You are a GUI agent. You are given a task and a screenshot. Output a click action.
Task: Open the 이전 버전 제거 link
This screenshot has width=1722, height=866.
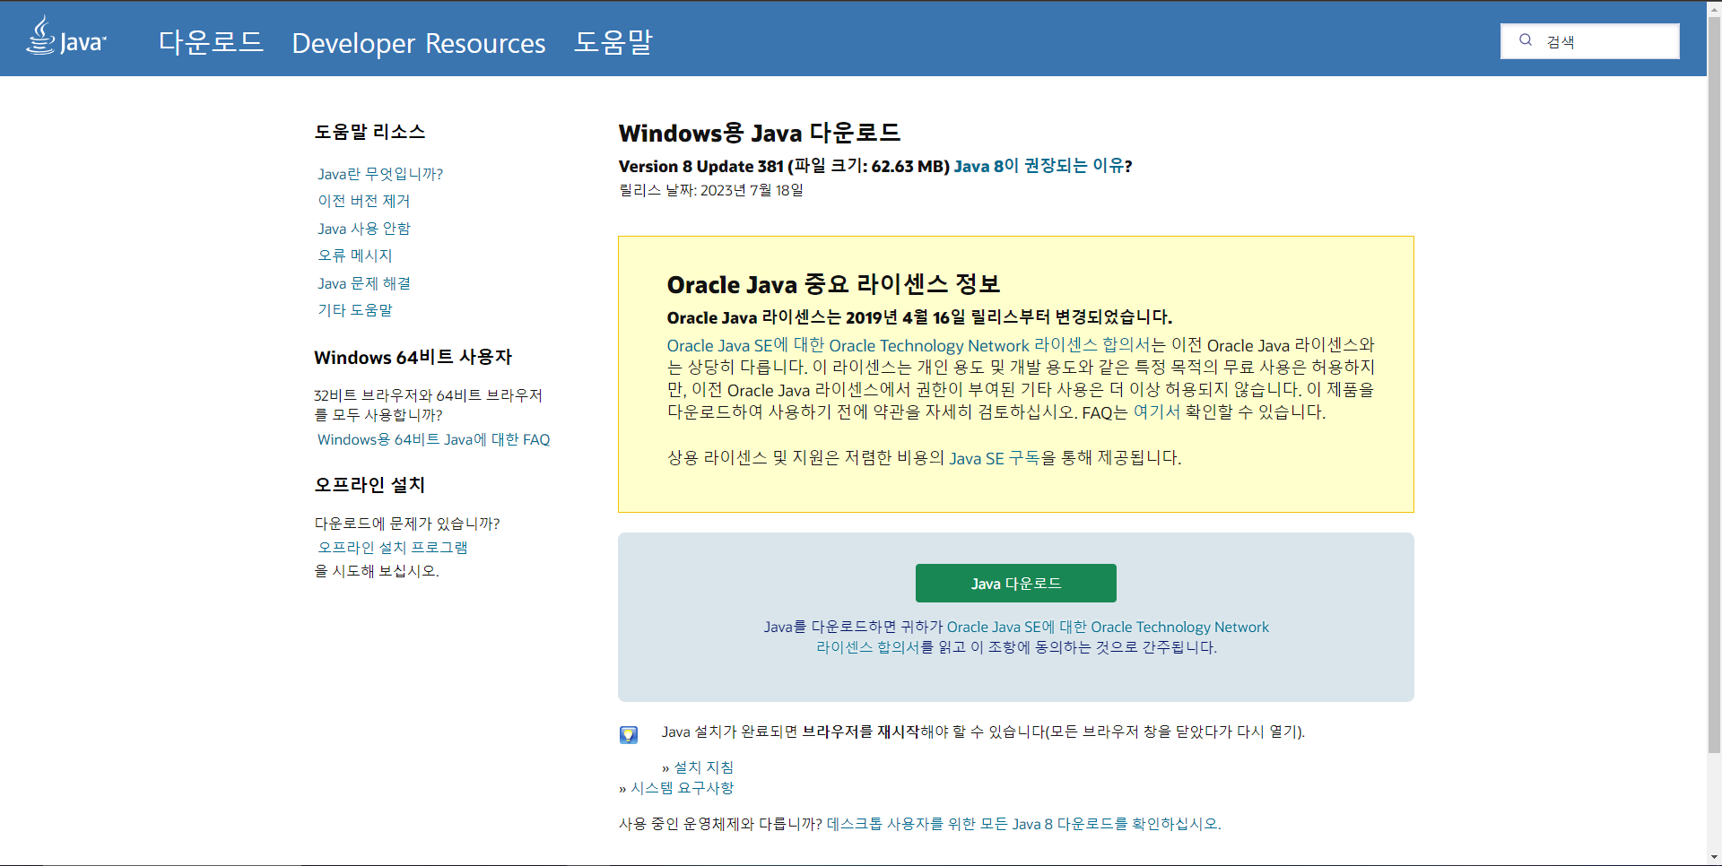(x=364, y=201)
